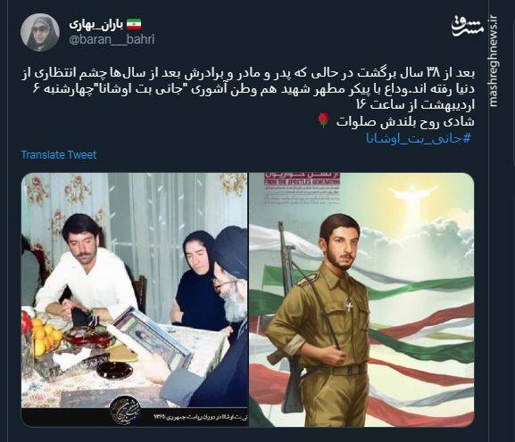Viewport: 515px width, 442px height.
Task: Click the fruit bowl with oranges in the photo
Action: [x=42, y=336]
